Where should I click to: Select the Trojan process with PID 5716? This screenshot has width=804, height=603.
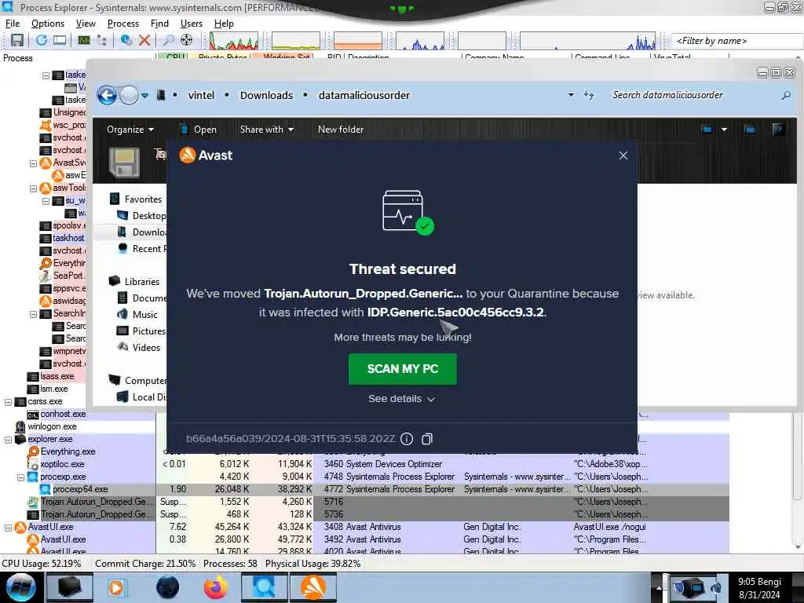364,502
